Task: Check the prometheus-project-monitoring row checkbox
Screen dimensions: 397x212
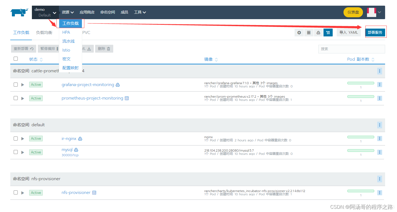Action: [x=16, y=98]
